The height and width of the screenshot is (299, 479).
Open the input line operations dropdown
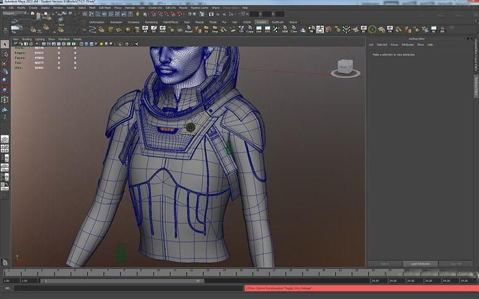[243, 13]
